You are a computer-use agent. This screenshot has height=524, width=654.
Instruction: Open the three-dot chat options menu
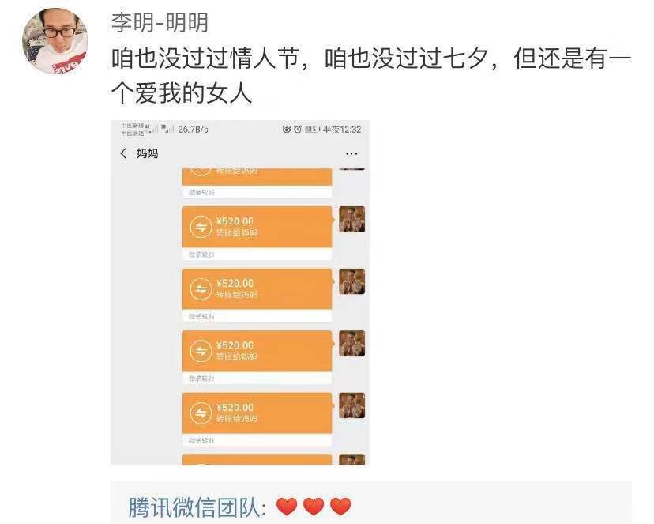(x=351, y=154)
